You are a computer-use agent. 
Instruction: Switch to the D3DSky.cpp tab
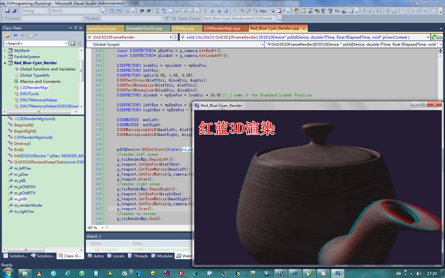point(183,28)
